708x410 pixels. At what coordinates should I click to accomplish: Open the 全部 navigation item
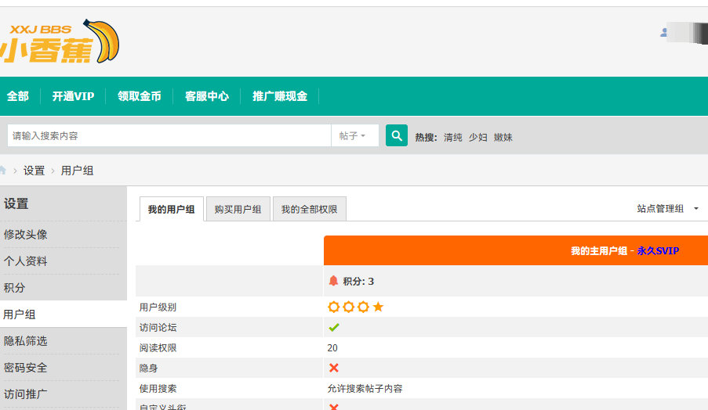[x=18, y=96]
